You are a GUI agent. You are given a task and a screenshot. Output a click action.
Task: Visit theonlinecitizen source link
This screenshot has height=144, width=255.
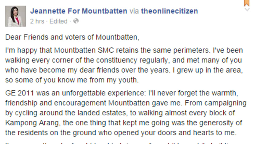tap(169, 11)
